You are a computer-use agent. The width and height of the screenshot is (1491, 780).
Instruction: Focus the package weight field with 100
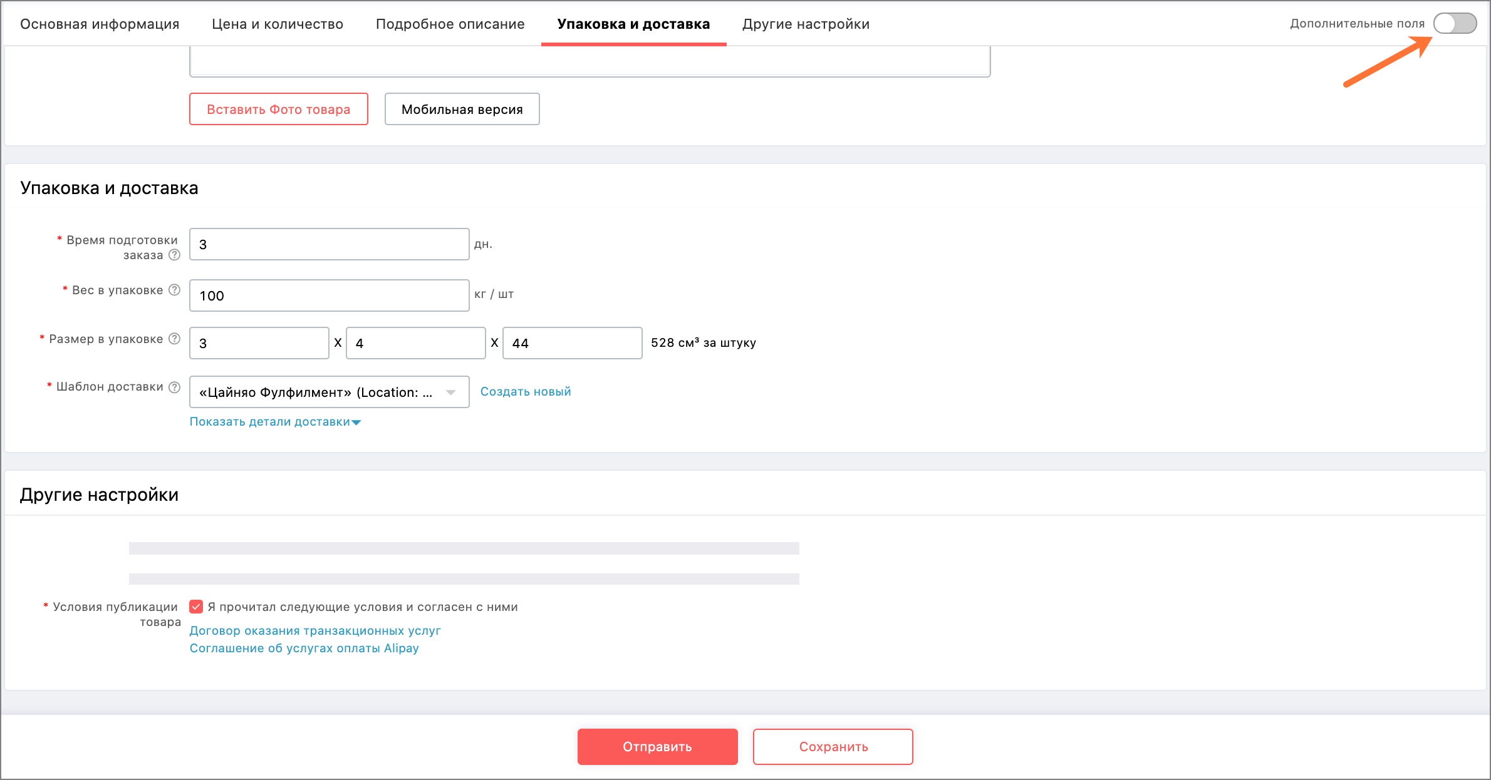329,295
